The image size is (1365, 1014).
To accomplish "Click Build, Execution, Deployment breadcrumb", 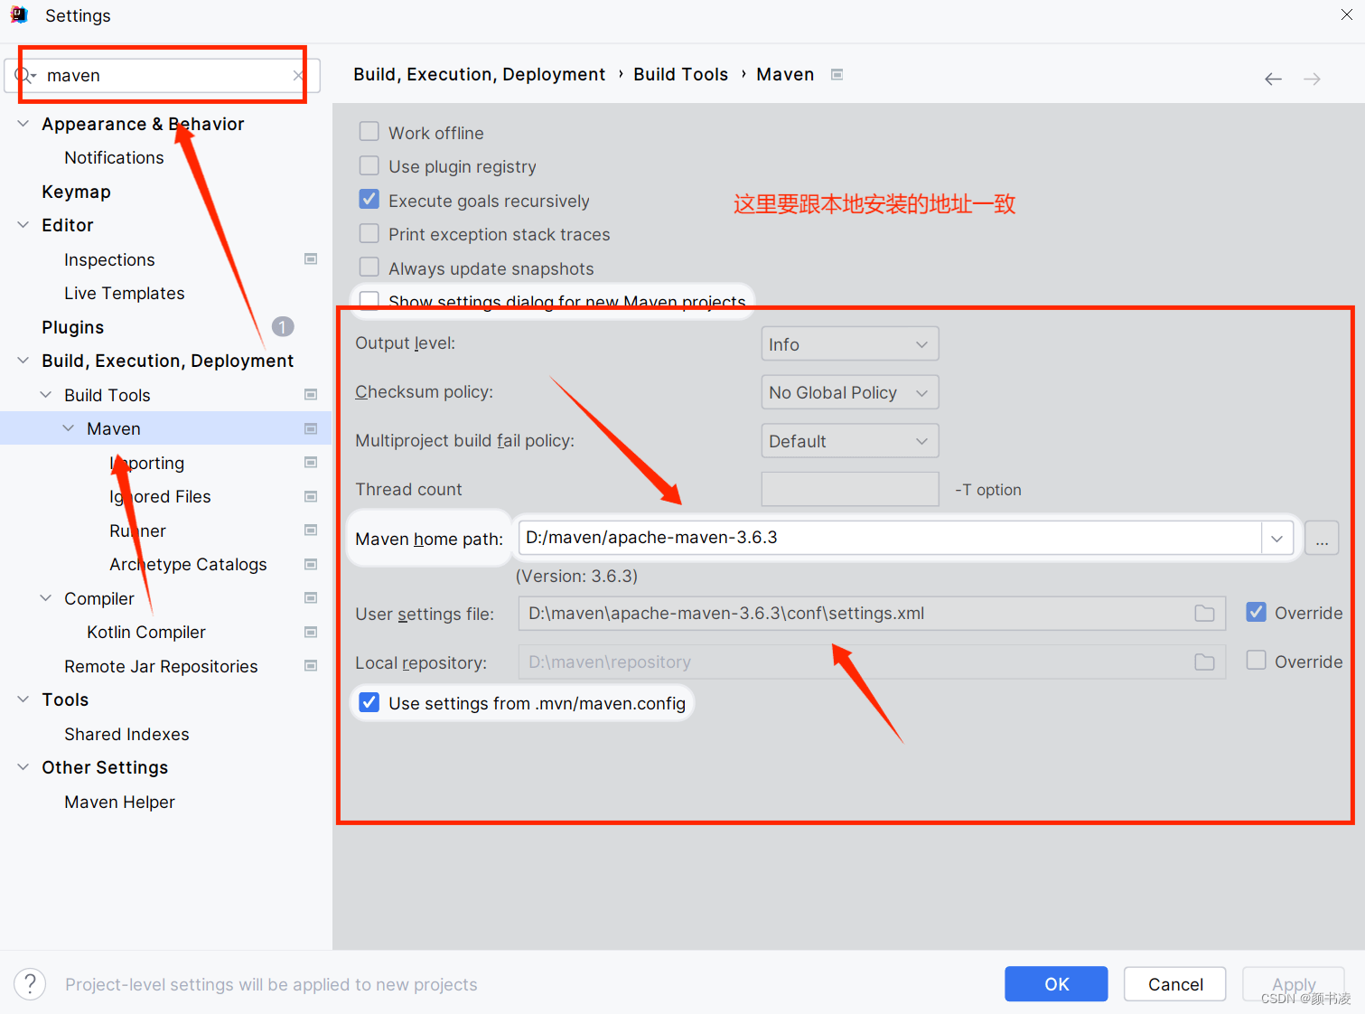I will click(x=479, y=74).
